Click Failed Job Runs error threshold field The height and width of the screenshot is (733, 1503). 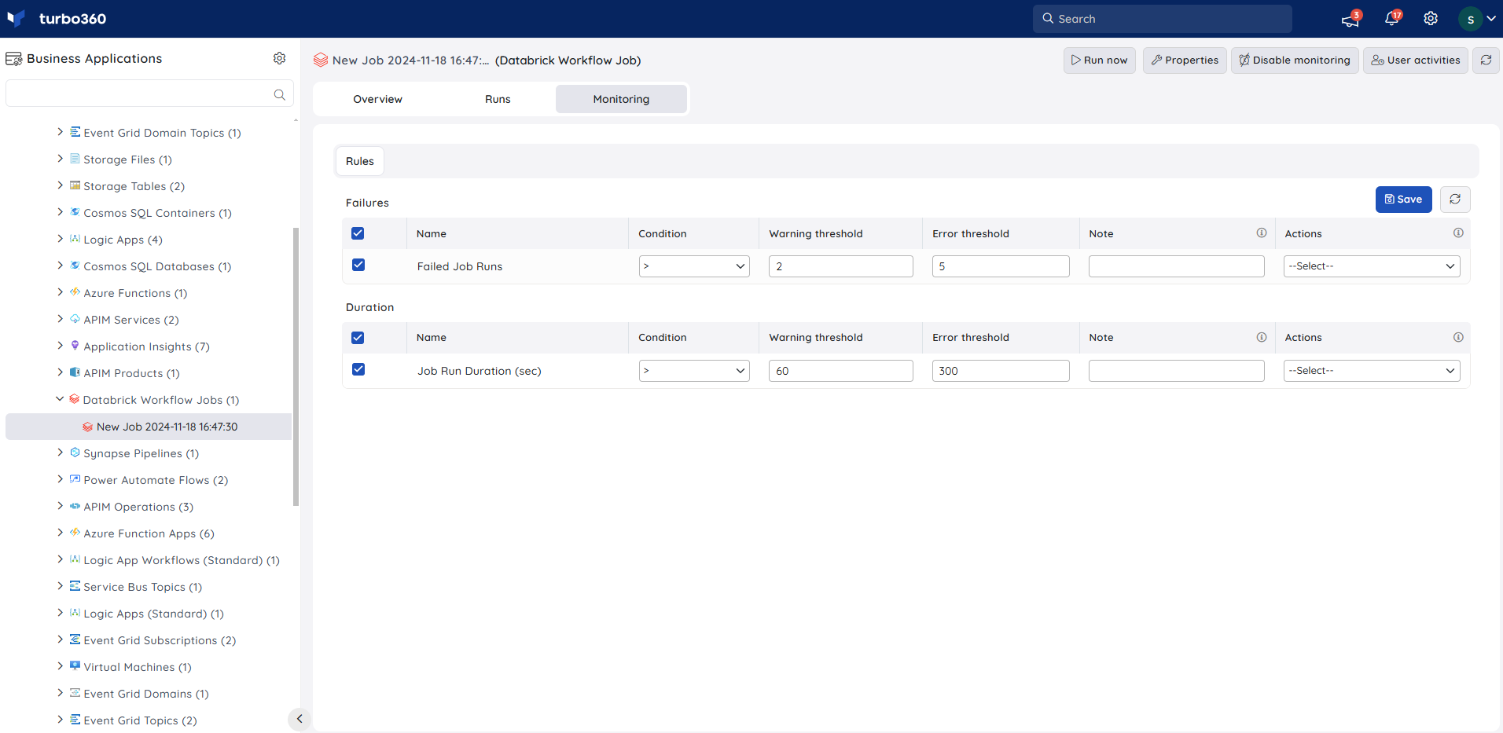[x=1001, y=266]
